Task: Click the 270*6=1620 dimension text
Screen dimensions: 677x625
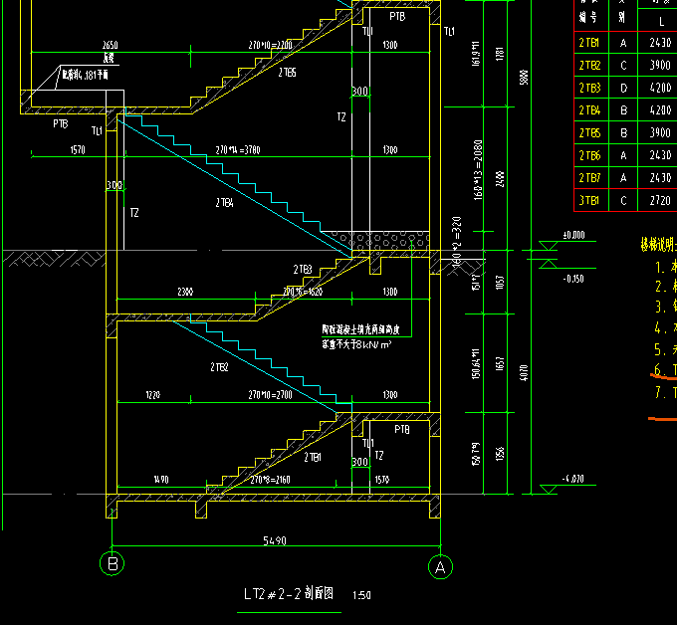Action: pyautogui.click(x=303, y=292)
